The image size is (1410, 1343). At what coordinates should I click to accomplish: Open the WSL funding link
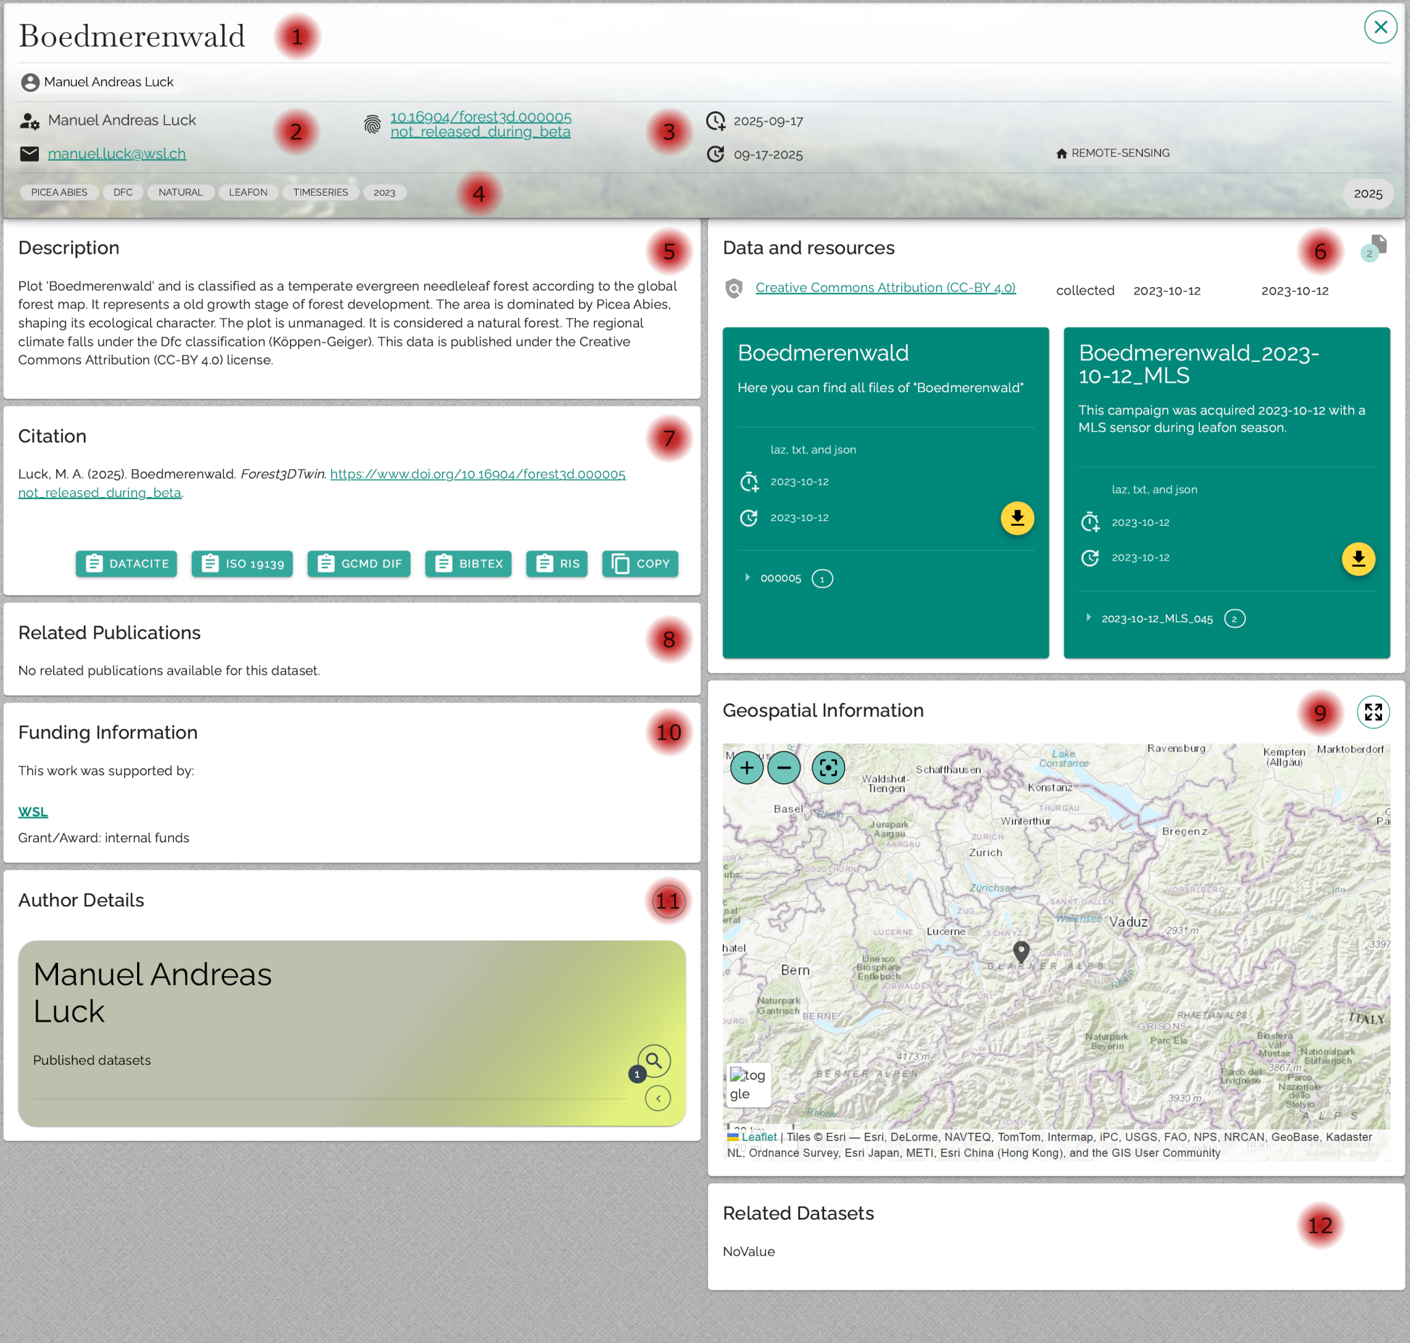click(33, 812)
